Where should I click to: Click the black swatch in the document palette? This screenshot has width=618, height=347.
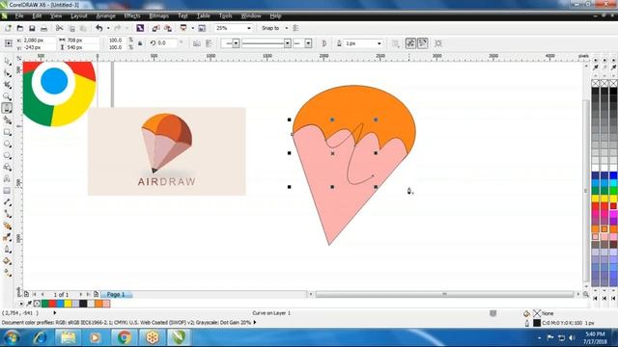point(83,304)
